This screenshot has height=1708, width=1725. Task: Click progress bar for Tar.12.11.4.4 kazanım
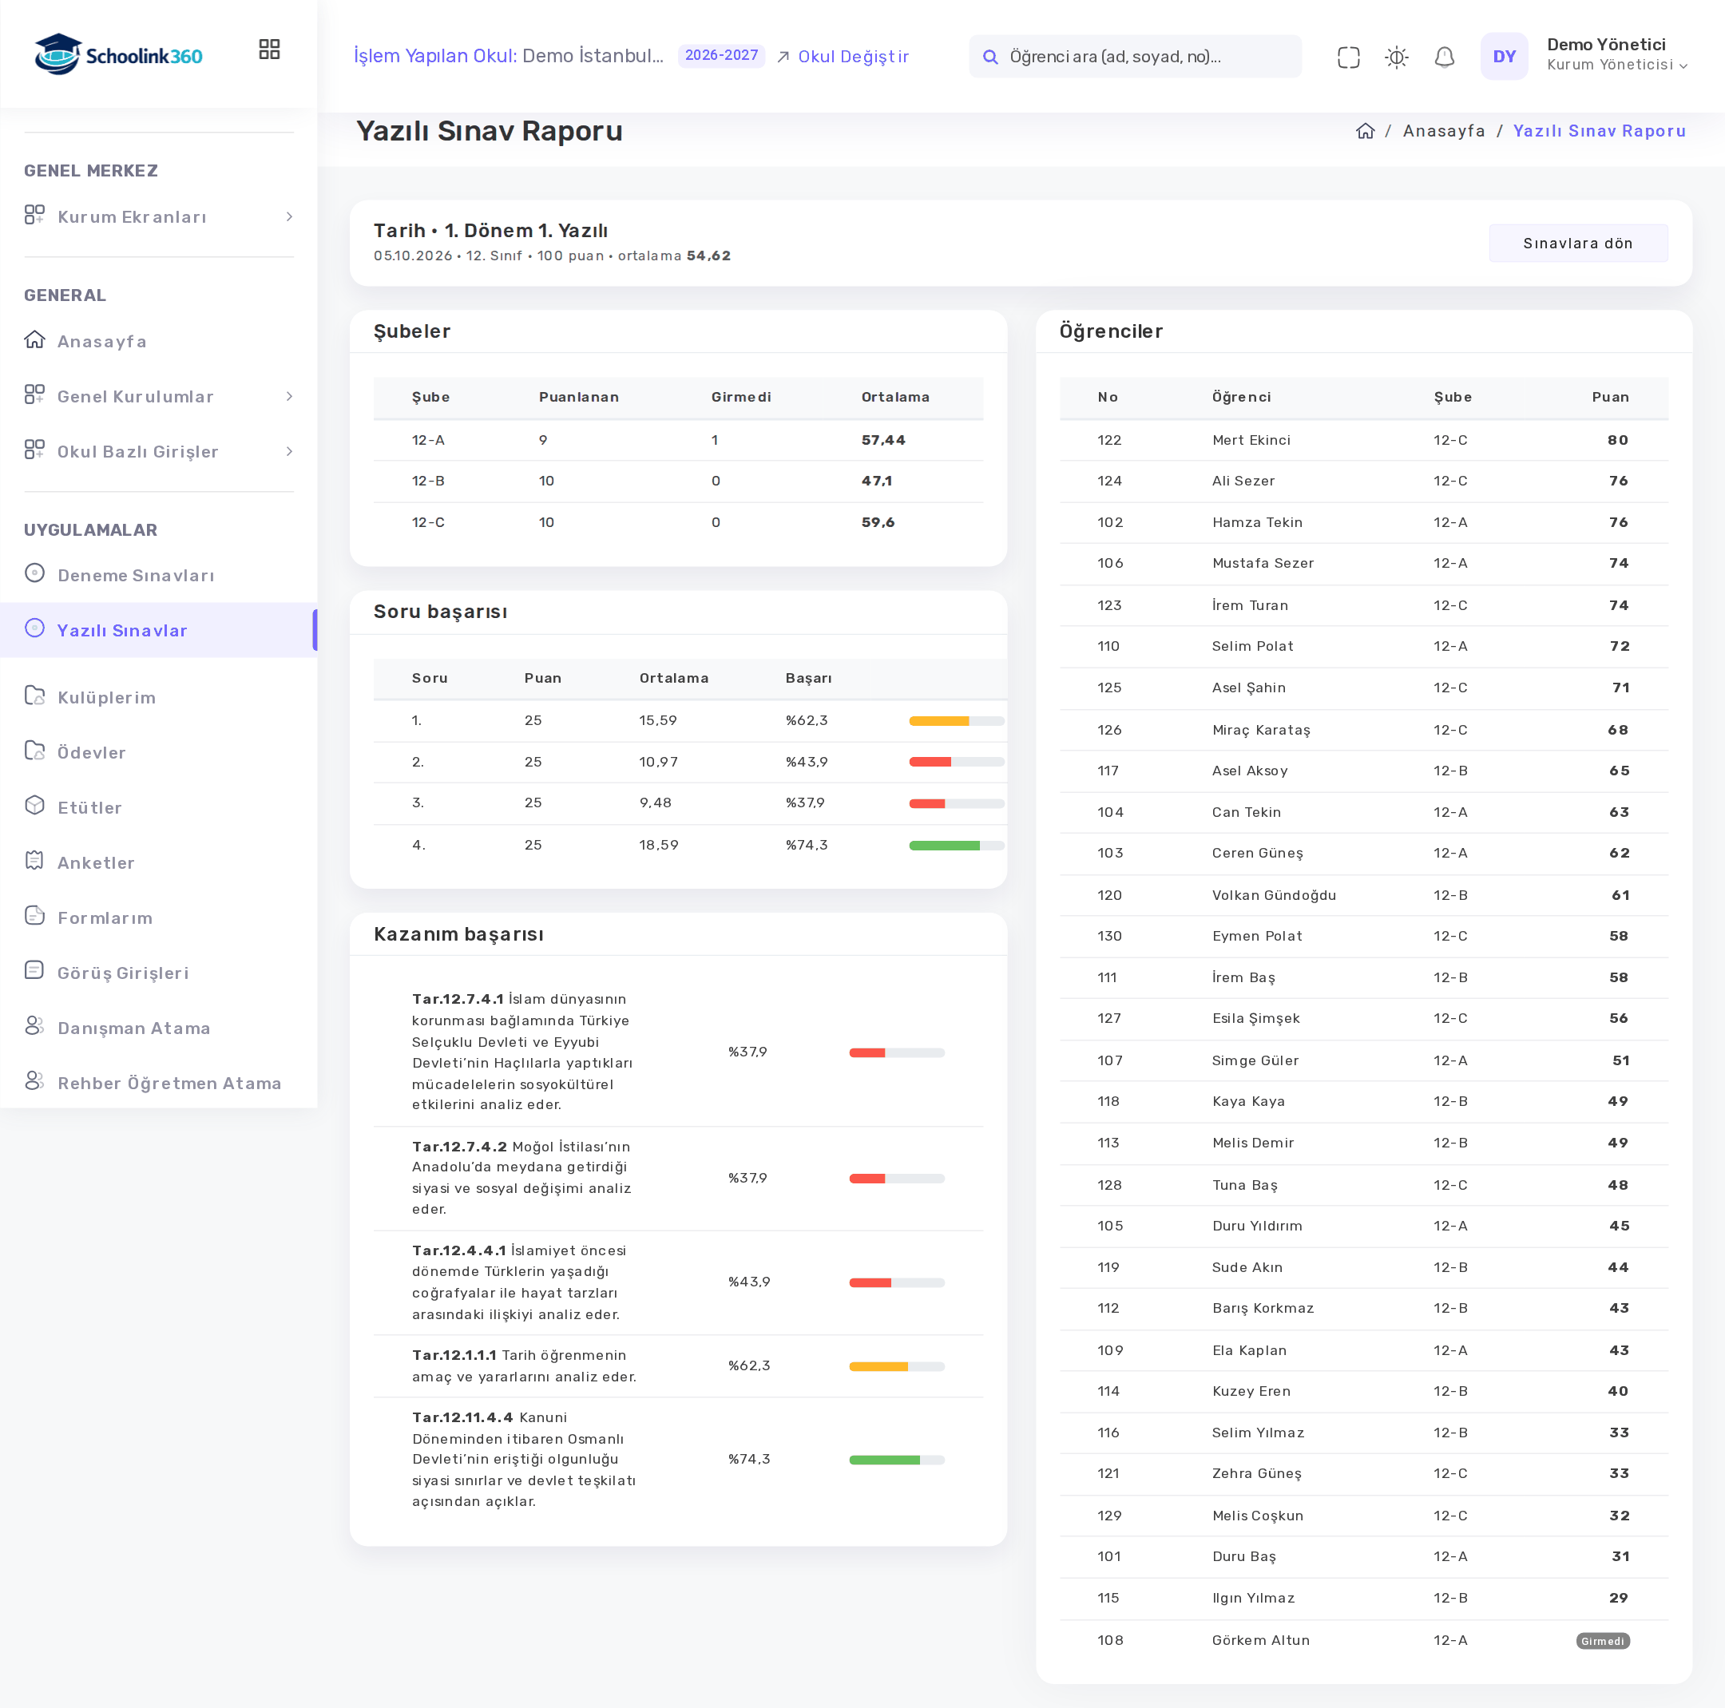pyautogui.click(x=896, y=1460)
